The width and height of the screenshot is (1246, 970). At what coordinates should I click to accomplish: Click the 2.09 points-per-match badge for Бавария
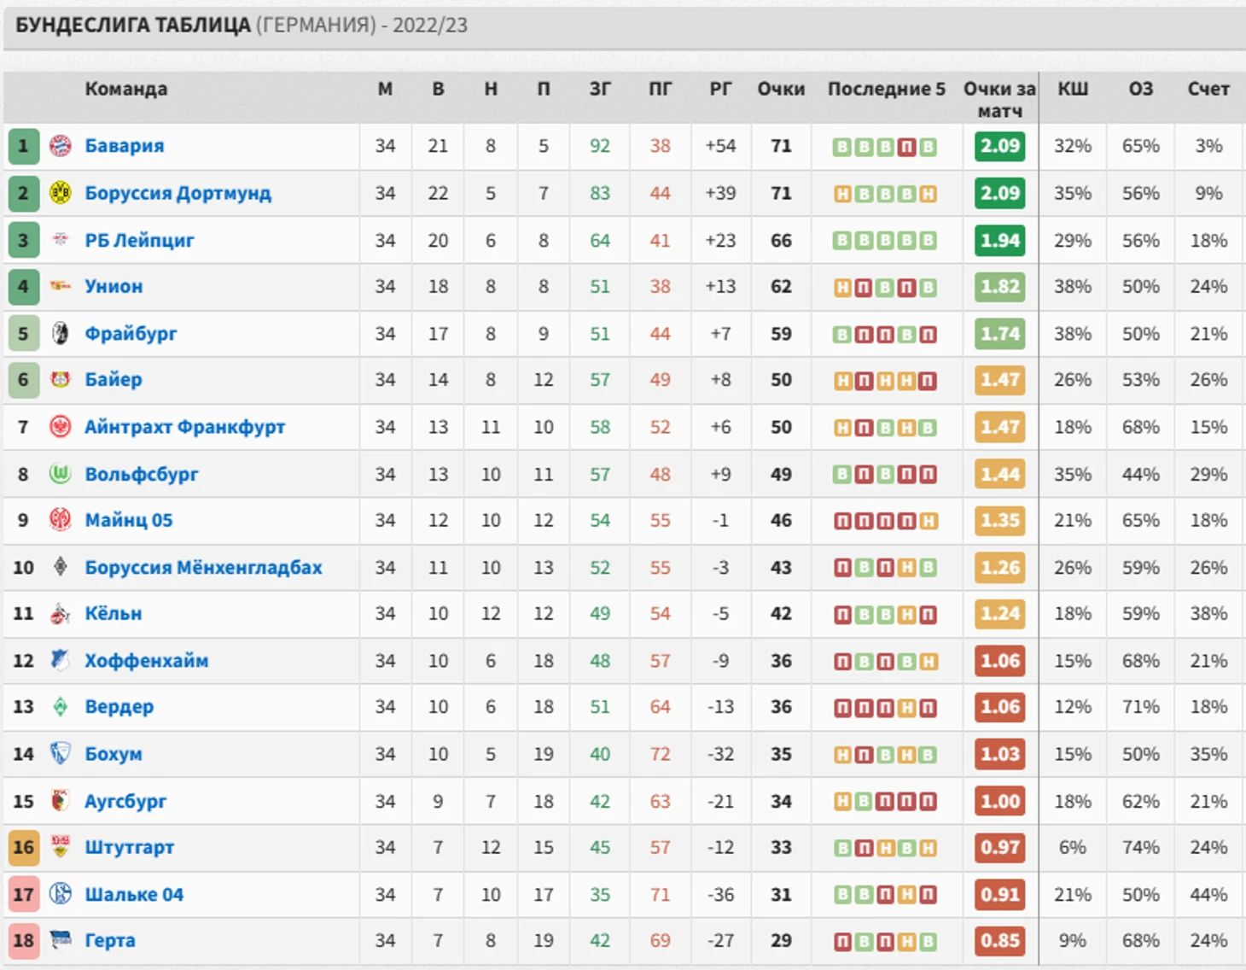(1000, 146)
